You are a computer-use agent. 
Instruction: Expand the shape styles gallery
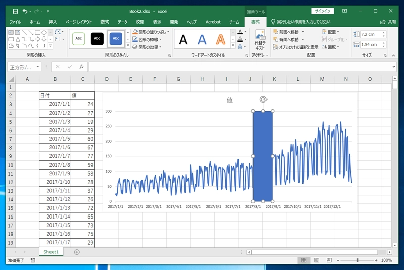128,46
